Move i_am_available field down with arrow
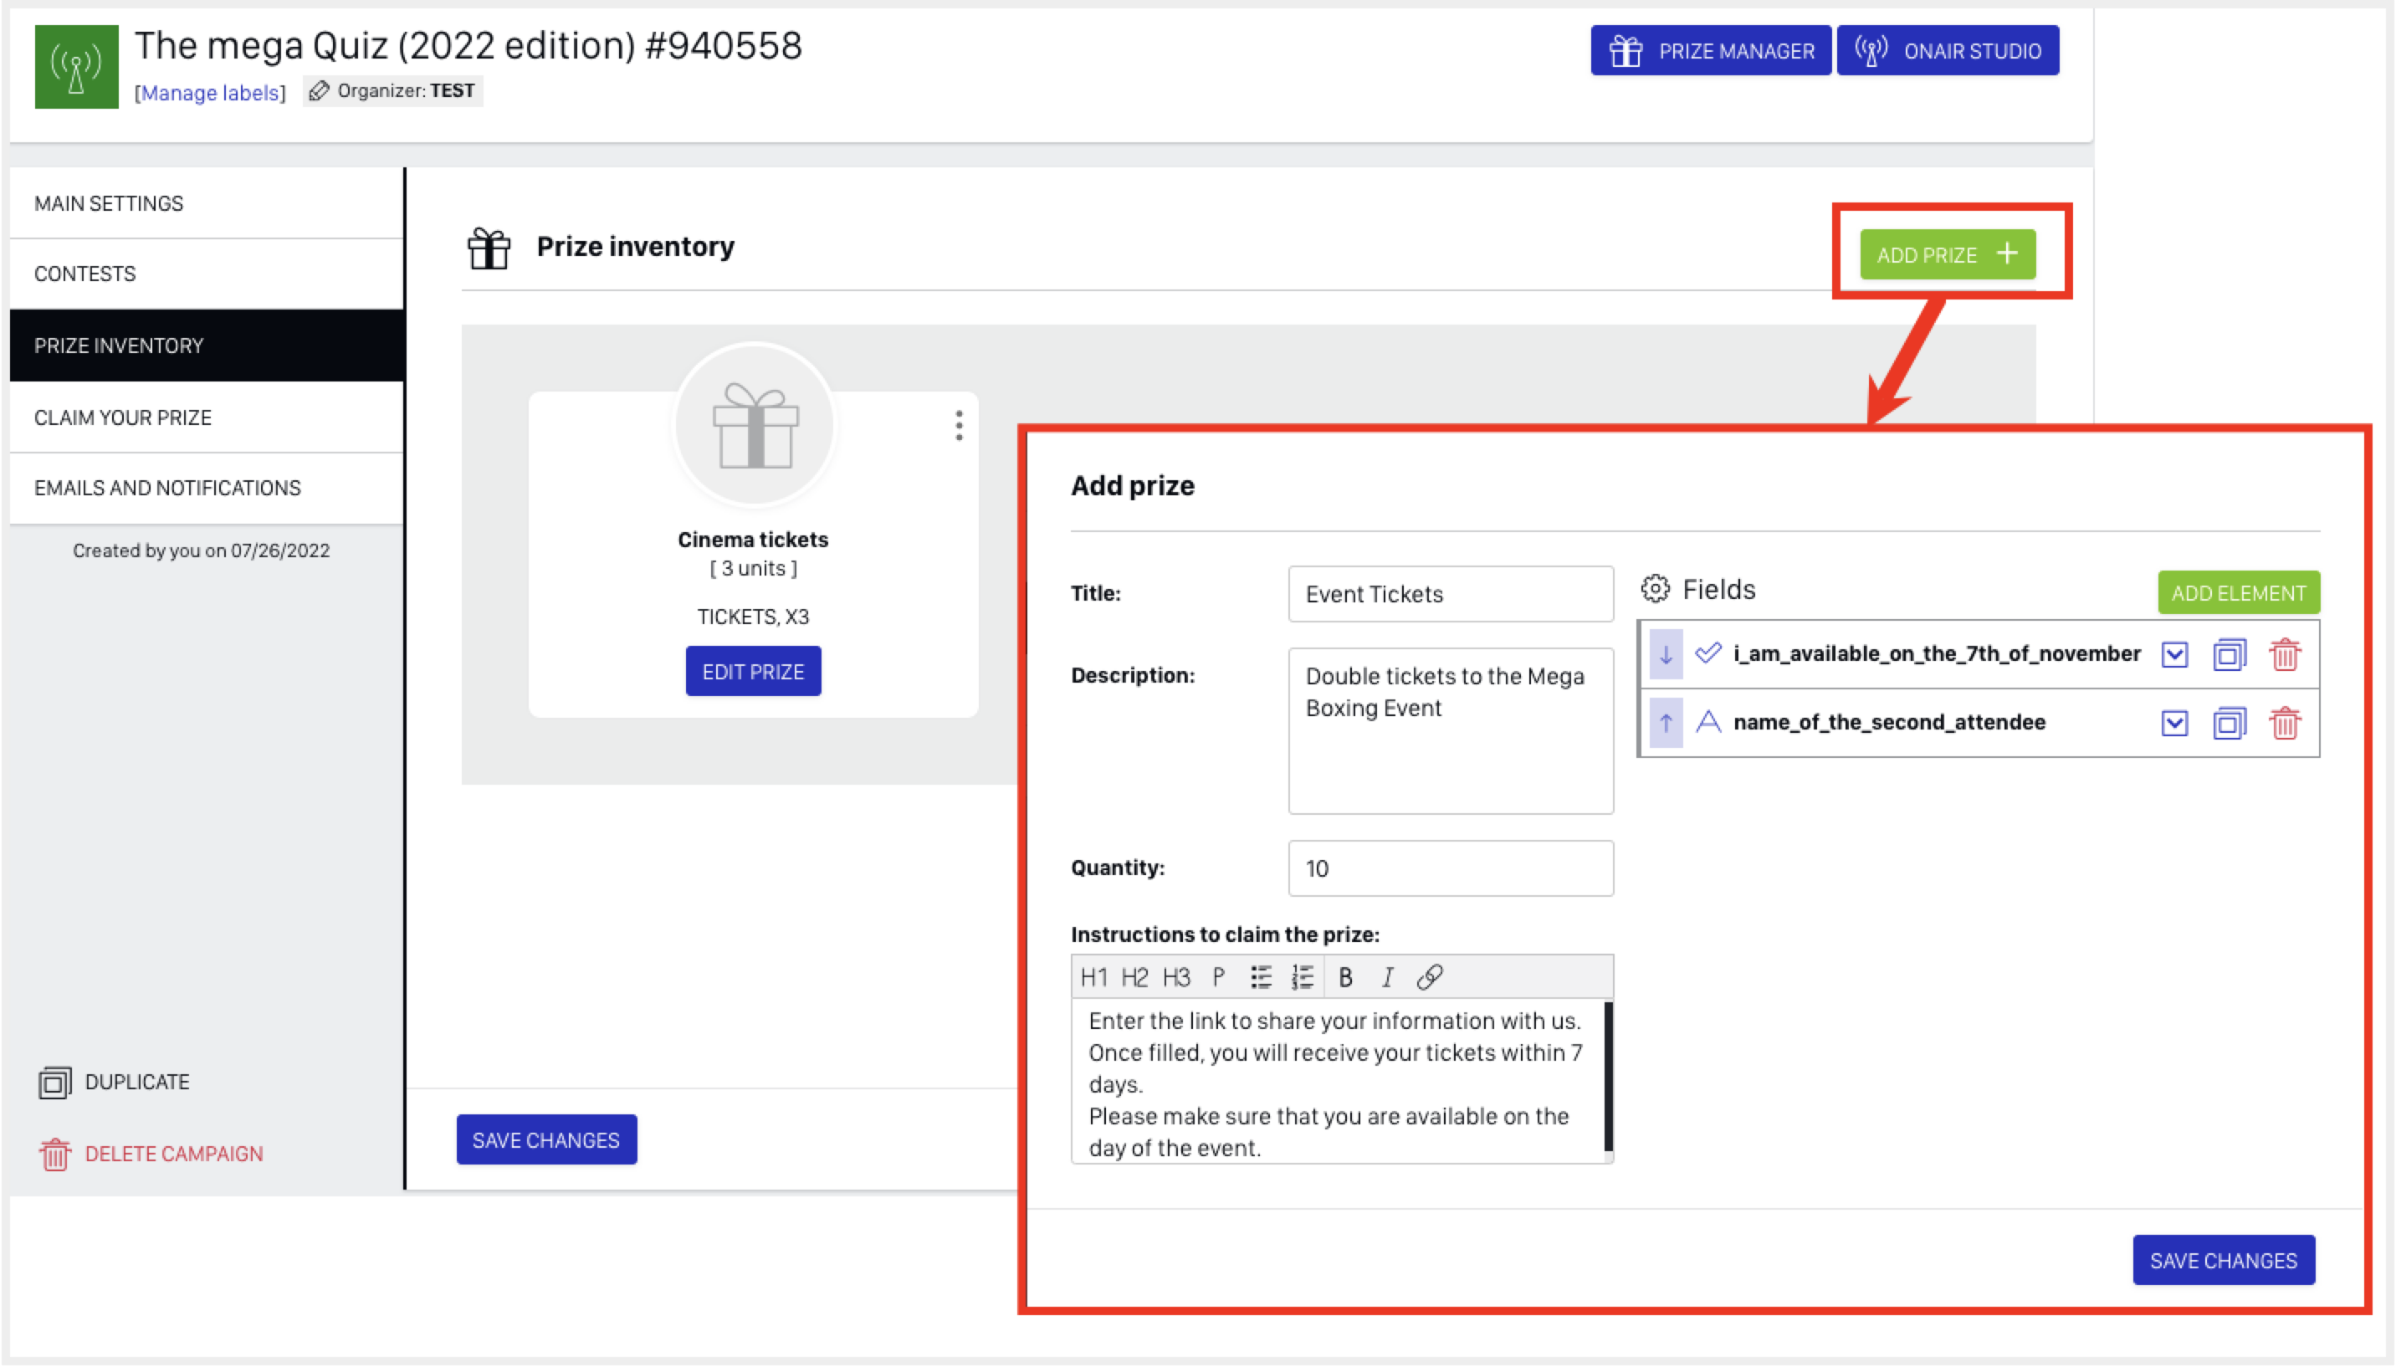Image resolution: width=2396 pixels, height=1367 pixels. tap(1666, 654)
